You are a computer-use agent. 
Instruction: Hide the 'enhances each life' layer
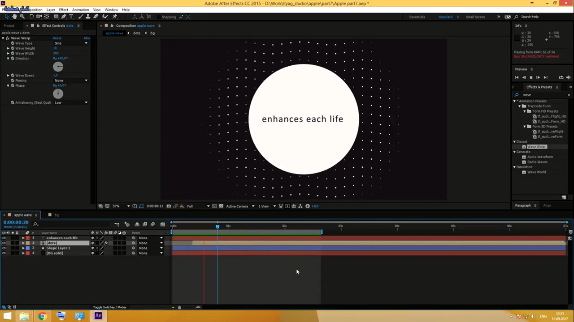coord(4,238)
